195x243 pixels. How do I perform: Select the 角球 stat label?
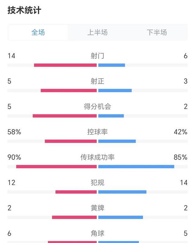point(97,233)
